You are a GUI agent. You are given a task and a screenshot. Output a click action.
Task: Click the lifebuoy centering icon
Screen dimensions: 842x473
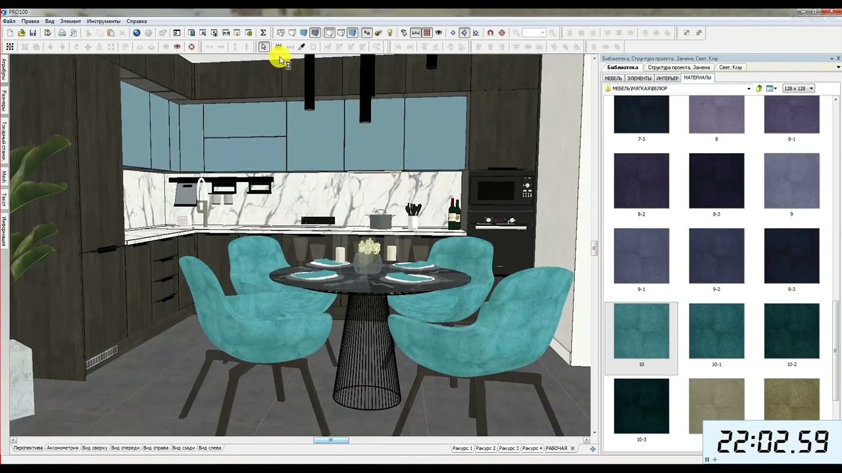pyautogui.click(x=191, y=47)
